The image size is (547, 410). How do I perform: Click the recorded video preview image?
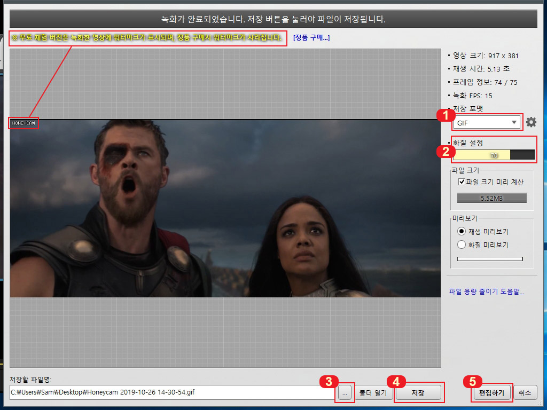225,209
